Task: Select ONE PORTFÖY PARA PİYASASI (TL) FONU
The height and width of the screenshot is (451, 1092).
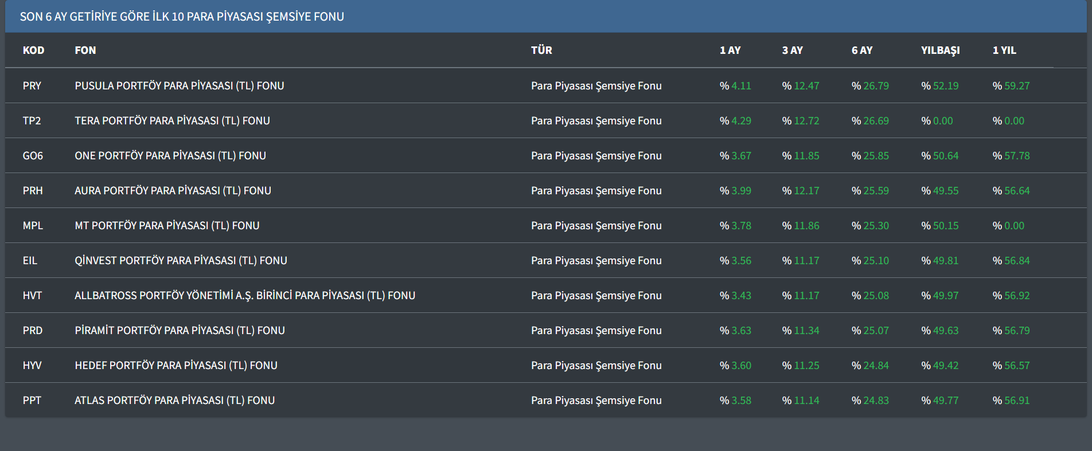Action: [170, 156]
